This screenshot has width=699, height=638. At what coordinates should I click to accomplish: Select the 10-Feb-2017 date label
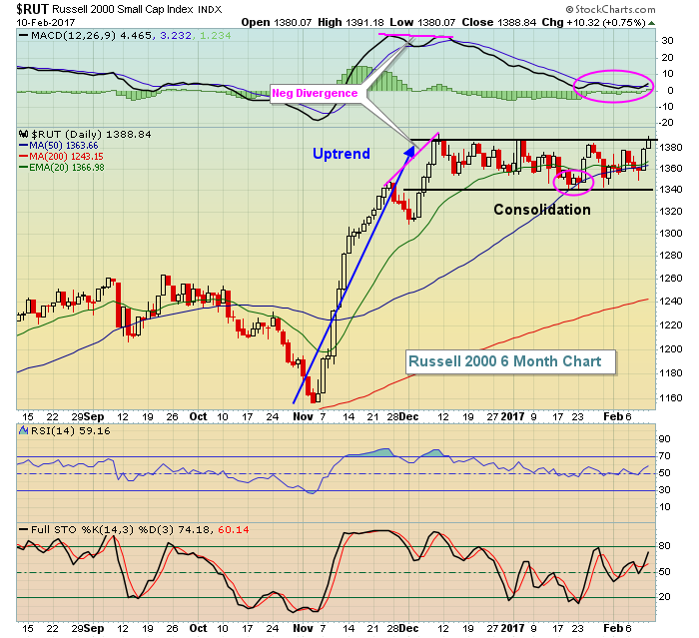(46, 22)
